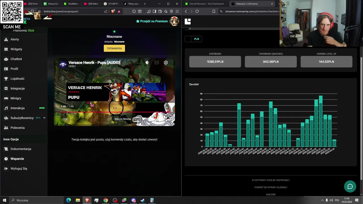Click Przejdź na Premium link
This screenshot has width=363, height=204.
152,21
